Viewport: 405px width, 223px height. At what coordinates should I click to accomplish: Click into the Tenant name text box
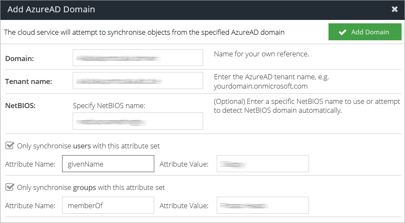tap(138, 81)
